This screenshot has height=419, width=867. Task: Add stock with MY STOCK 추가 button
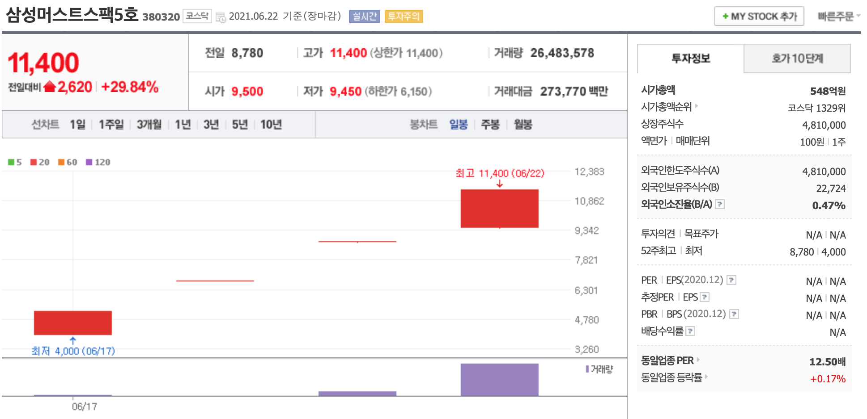(759, 16)
